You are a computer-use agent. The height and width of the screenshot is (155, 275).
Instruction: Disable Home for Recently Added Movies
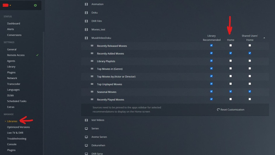(230, 53)
